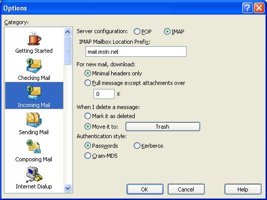
Task: Click the Checking Mail label
Action: click(x=34, y=78)
